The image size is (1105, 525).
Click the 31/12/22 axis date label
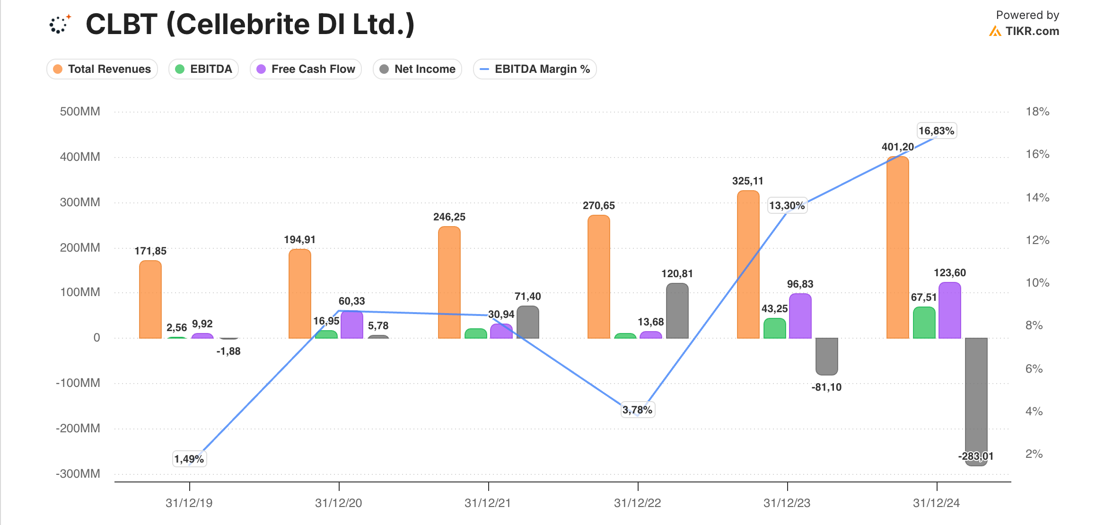click(637, 503)
